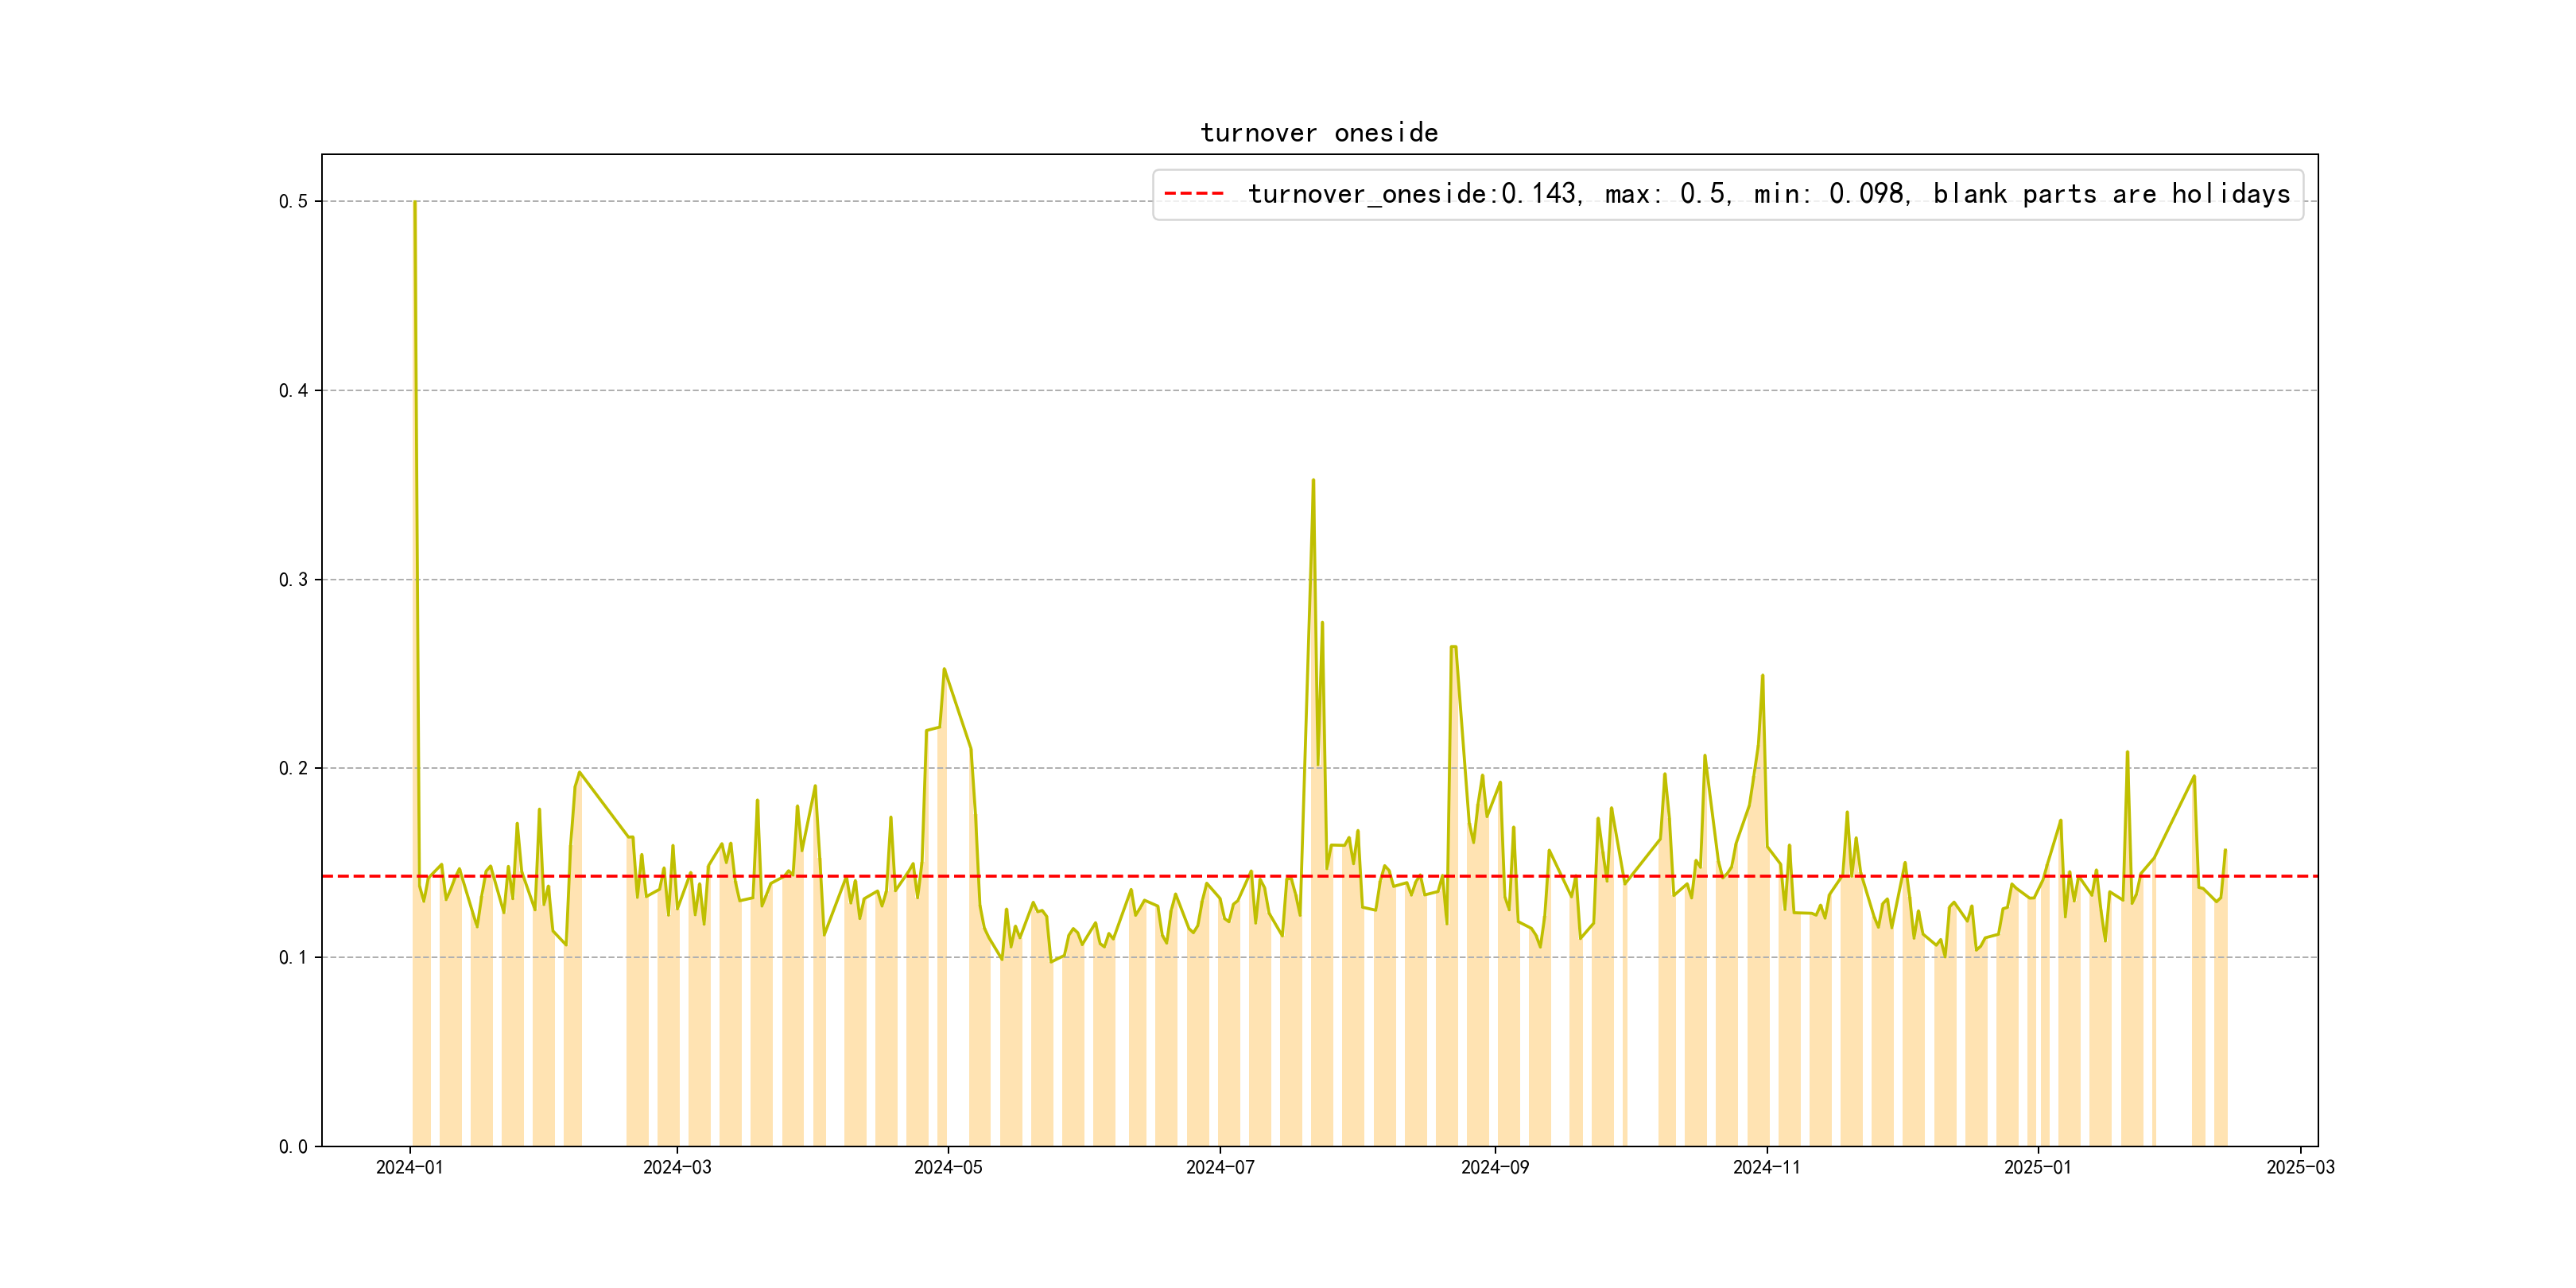Select the 0.1 y-axis tick label
2576x1288 pixels.
tap(293, 958)
